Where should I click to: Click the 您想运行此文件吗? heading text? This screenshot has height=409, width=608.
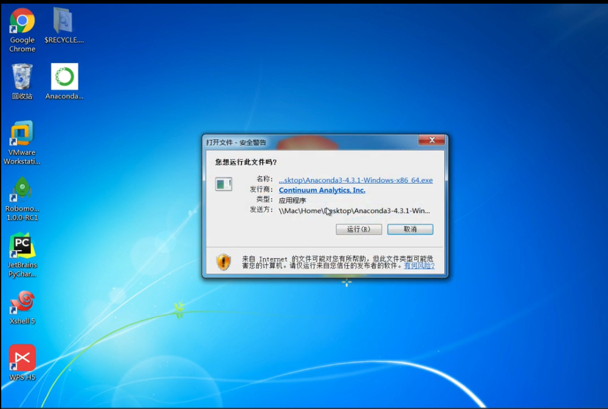click(x=246, y=162)
